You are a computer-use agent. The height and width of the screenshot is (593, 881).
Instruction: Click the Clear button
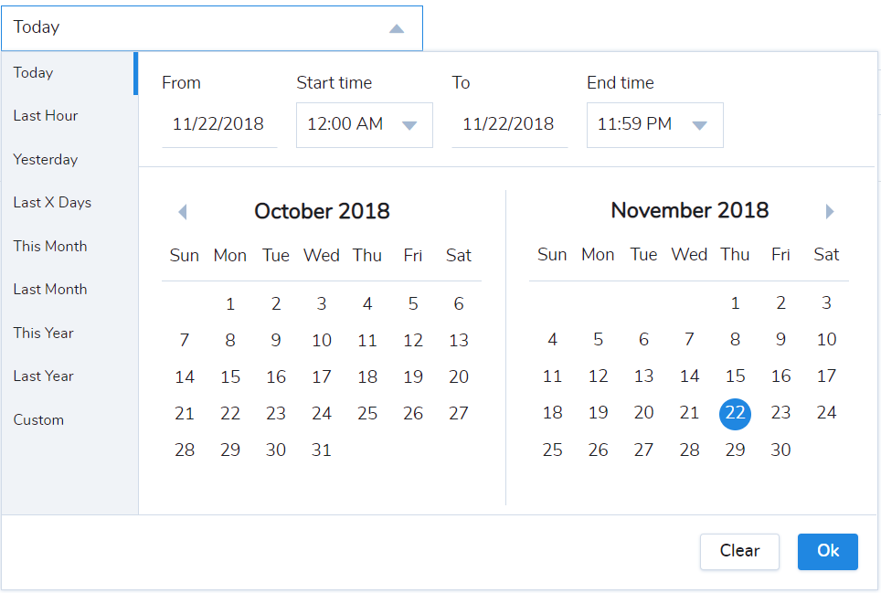point(739,552)
